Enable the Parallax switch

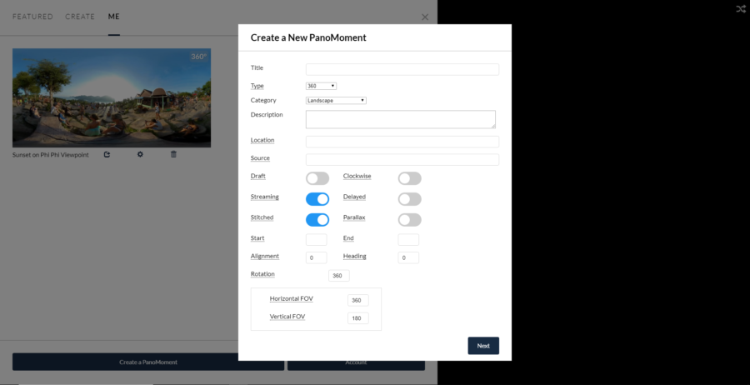409,220
